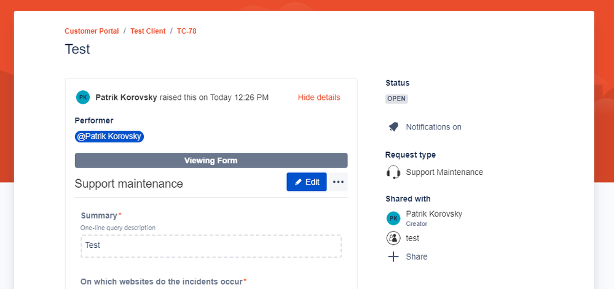Go to Test Client breadcrumb

(148, 31)
